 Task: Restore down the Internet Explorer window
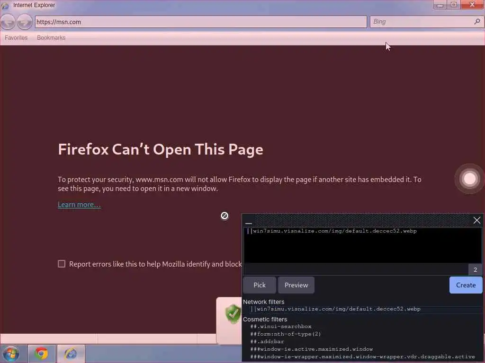pyautogui.click(x=454, y=5)
